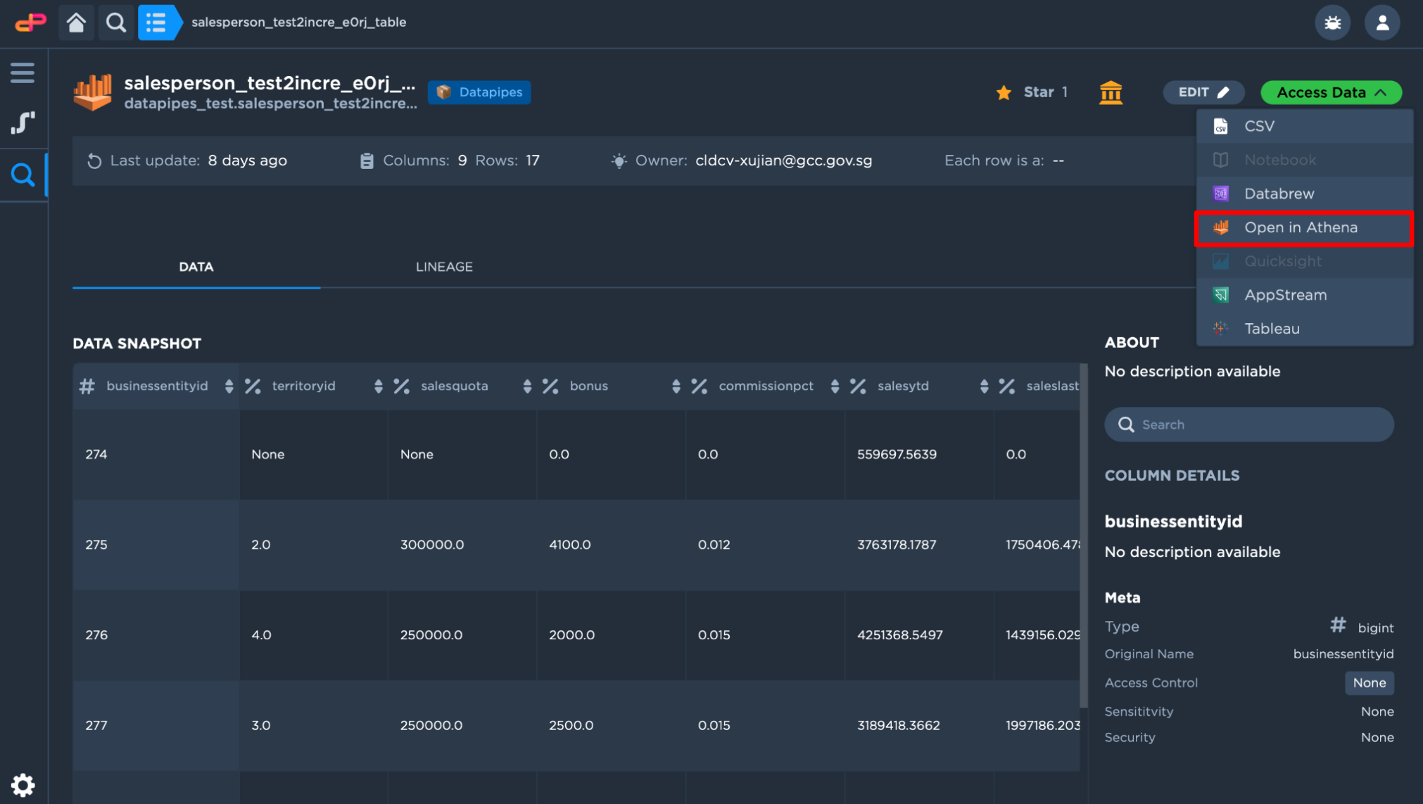Open search from top bar magnifier icon
Screen dimensions: 1423x804
pyautogui.click(x=116, y=23)
